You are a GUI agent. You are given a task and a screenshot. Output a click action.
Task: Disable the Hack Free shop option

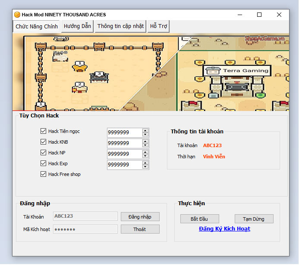(43, 174)
